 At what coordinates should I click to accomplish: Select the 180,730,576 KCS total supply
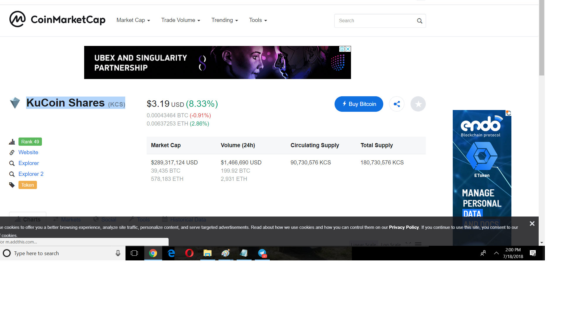(x=382, y=162)
